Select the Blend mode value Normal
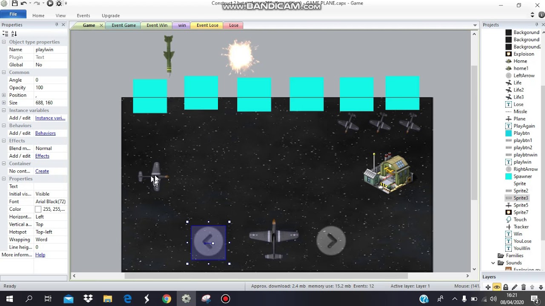This screenshot has height=306, width=545. point(50,148)
